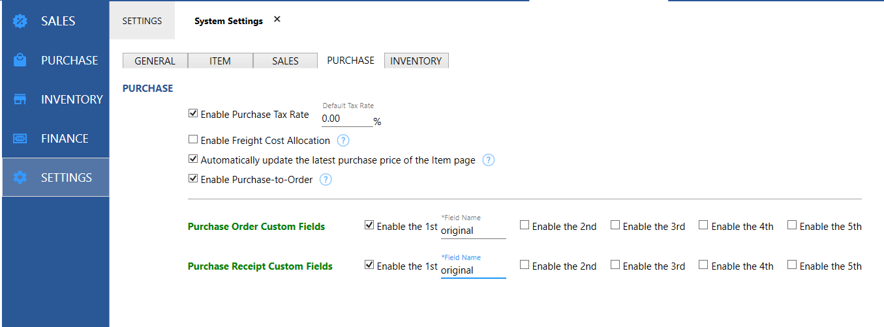Click the Sales sidebar icon

[x=20, y=21]
